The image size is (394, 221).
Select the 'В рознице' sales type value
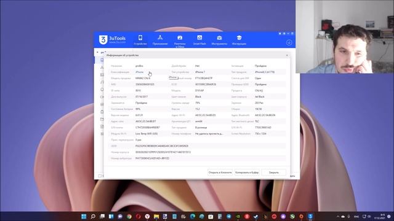[201, 128]
